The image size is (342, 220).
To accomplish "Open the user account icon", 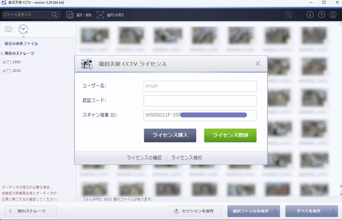I will [333, 15].
